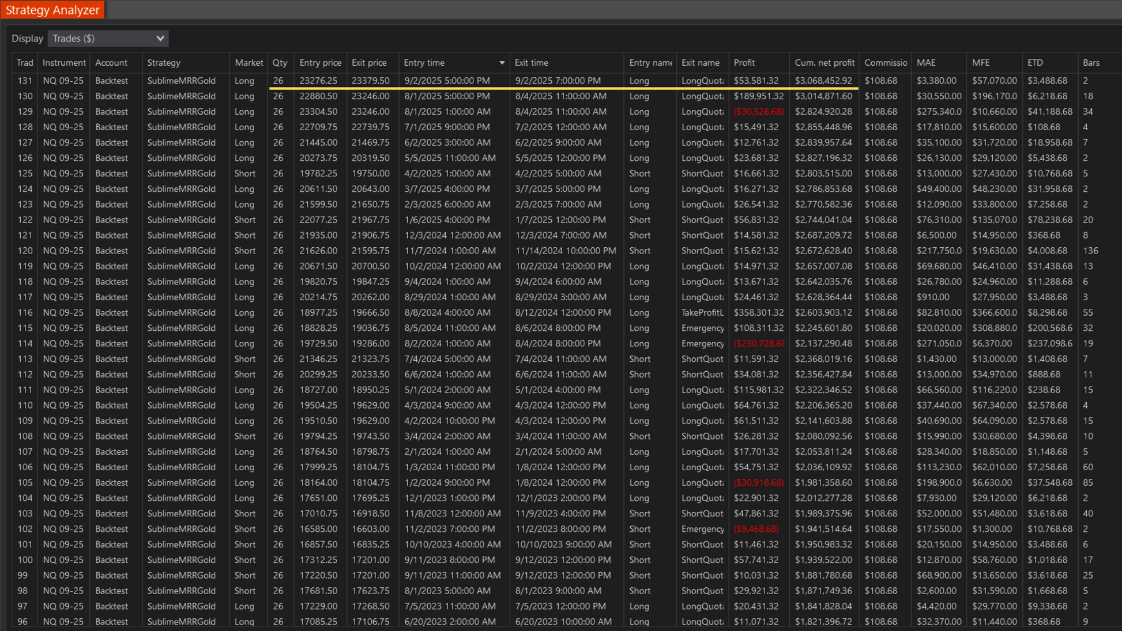Sort trades by MAE column header

[926, 63]
